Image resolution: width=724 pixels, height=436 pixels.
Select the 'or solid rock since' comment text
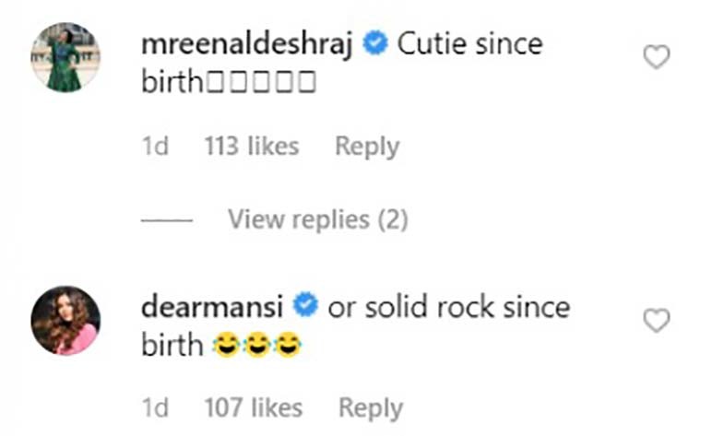[449, 307]
